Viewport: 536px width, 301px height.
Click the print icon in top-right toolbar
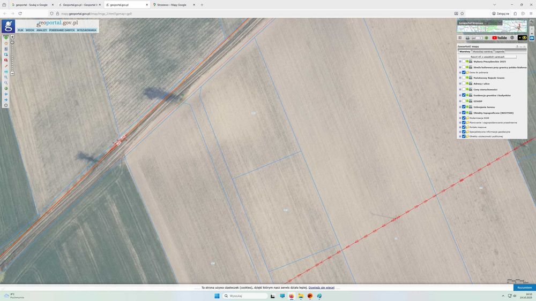(467, 38)
